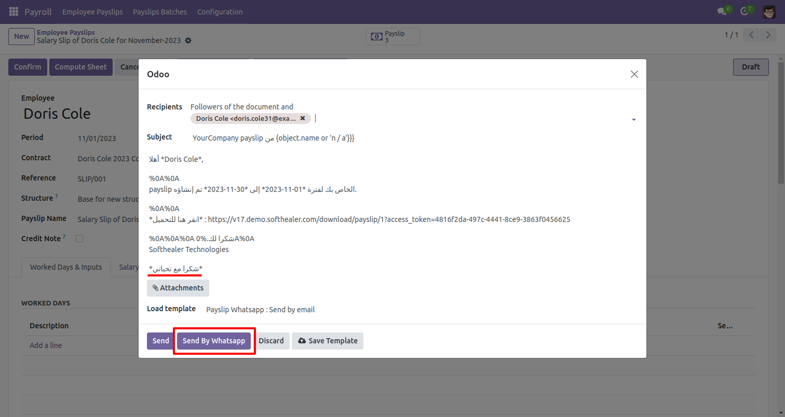Click the SLIP/001 reference value

92,179
